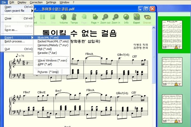Open the Window menu

point(64,2)
